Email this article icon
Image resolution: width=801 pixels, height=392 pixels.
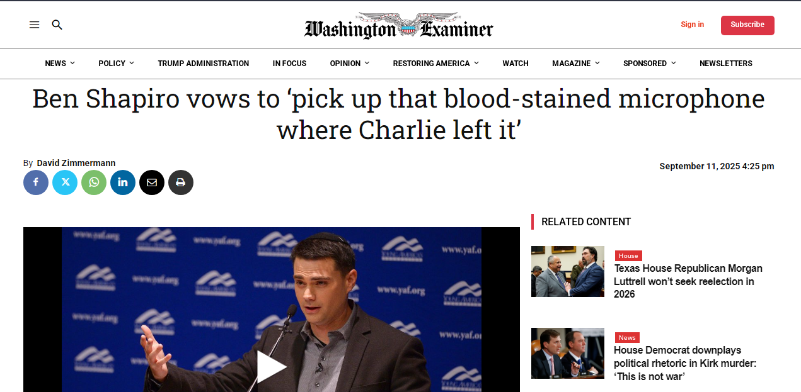pyautogui.click(x=152, y=182)
